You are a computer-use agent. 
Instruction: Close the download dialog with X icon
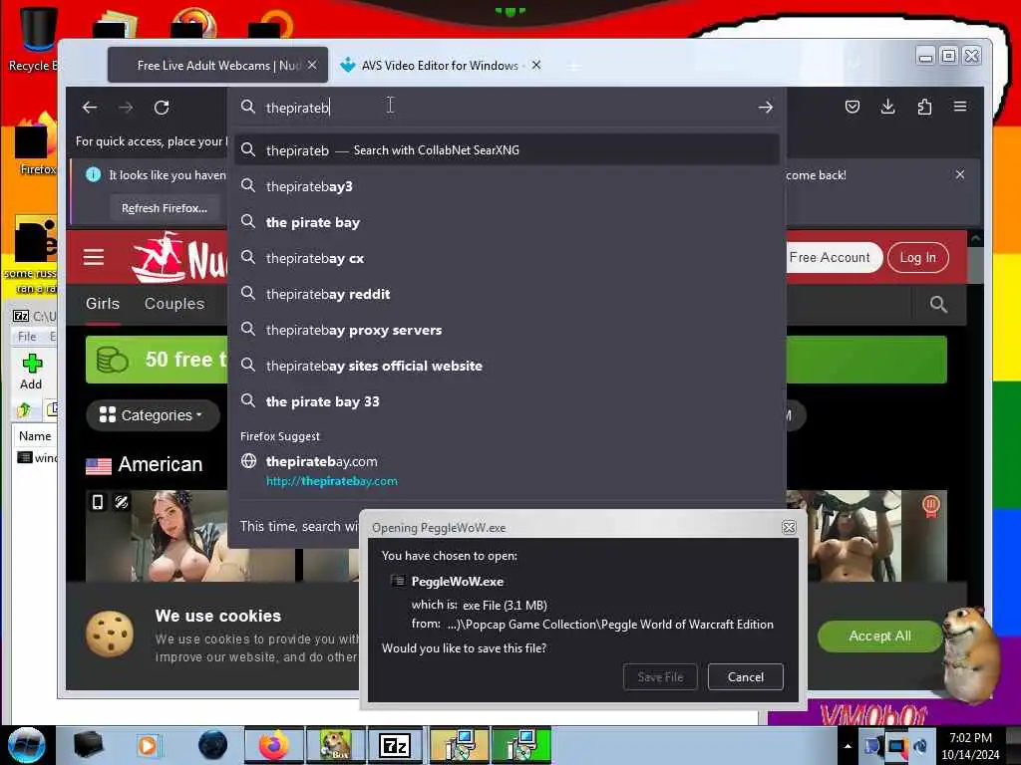(789, 527)
